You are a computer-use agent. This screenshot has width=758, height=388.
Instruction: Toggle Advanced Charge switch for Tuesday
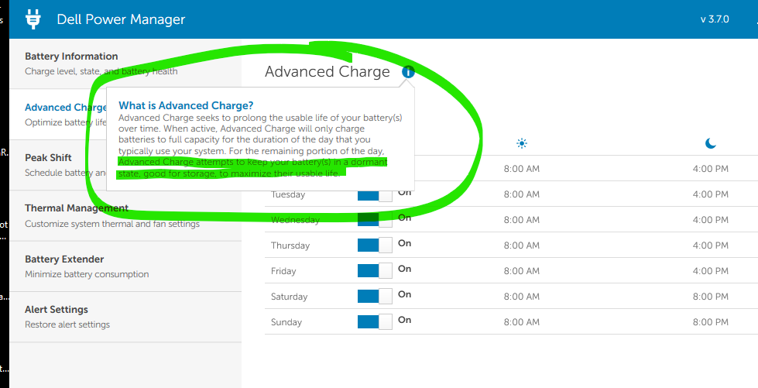coord(375,194)
